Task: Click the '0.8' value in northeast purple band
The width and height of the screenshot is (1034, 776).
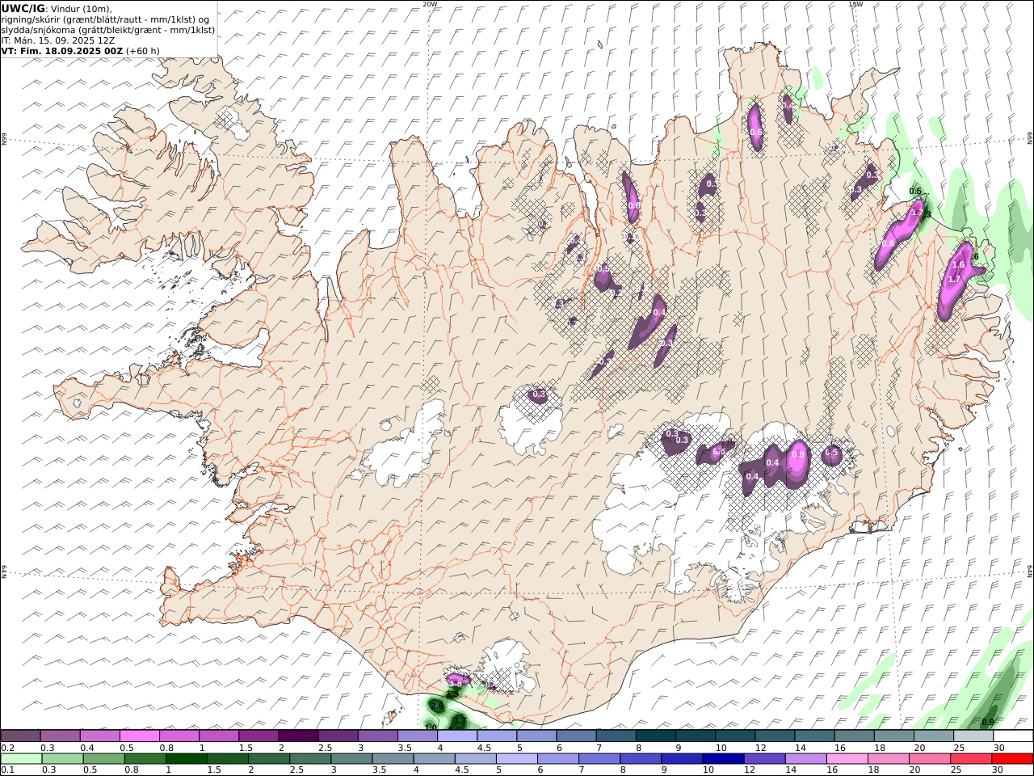Action: 888,243
